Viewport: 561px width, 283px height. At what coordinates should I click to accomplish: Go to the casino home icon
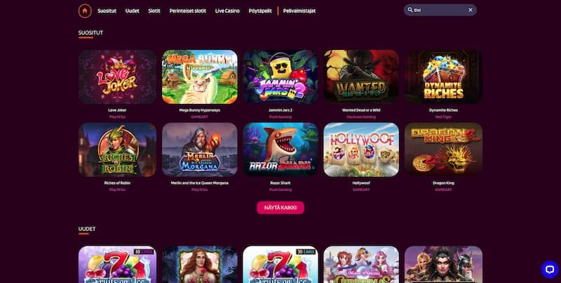coord(85,11)
